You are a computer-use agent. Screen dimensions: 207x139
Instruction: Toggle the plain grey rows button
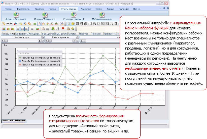(x=18, y=29)
